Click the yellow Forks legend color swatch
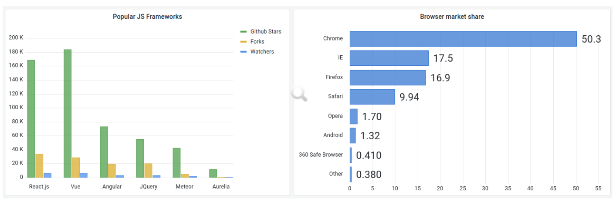This screenshot has height=202, width=616. [244, 42]
